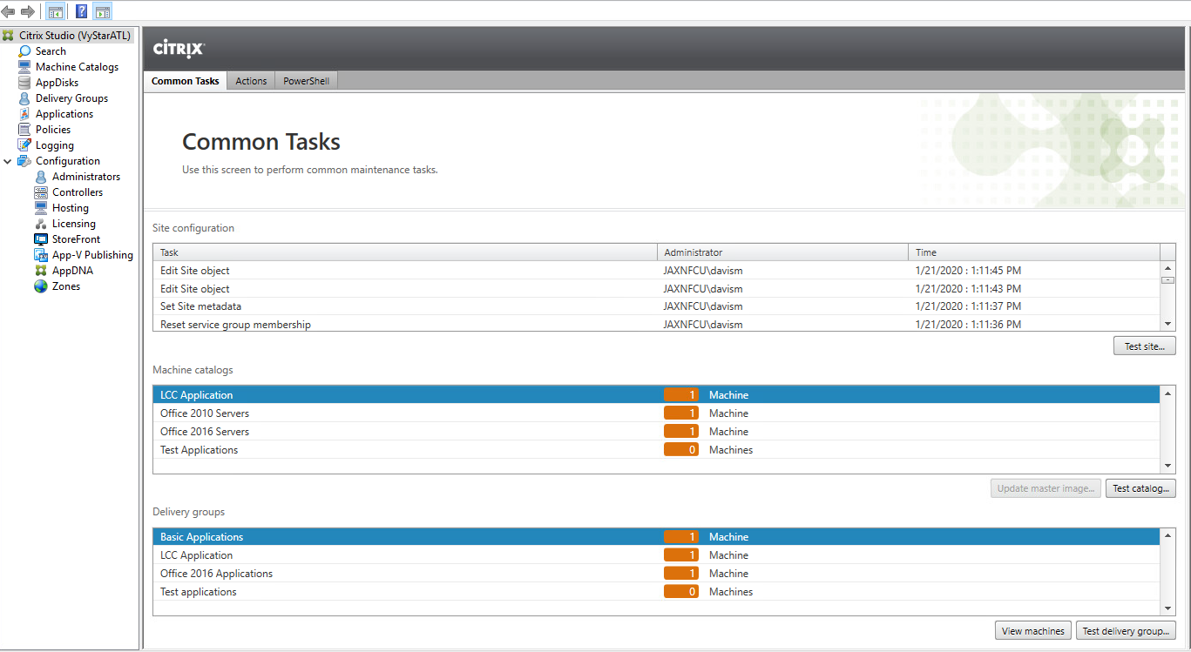Click the 1/21/2020 : 1:11:45 PM time cell

click(968, 271)
